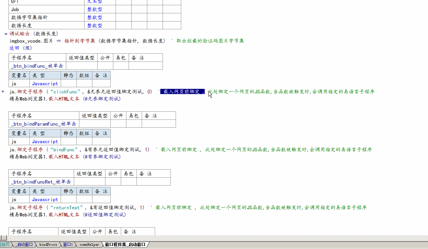
Task: Select the 窗口1 tab
Action: [x=68, y=244]
